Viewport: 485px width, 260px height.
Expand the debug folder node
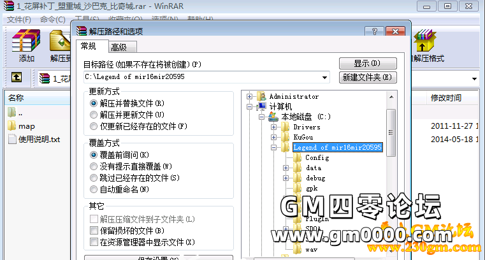click(286, 178)
